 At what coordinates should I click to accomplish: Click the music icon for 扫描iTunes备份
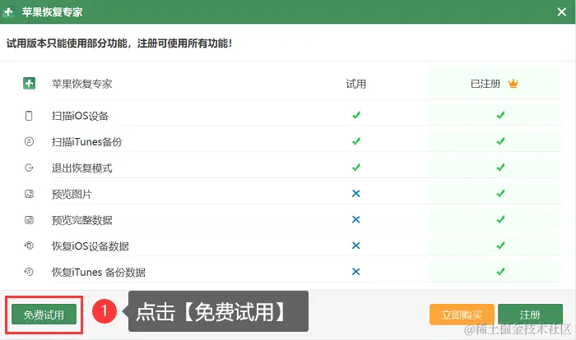[29, 141]
